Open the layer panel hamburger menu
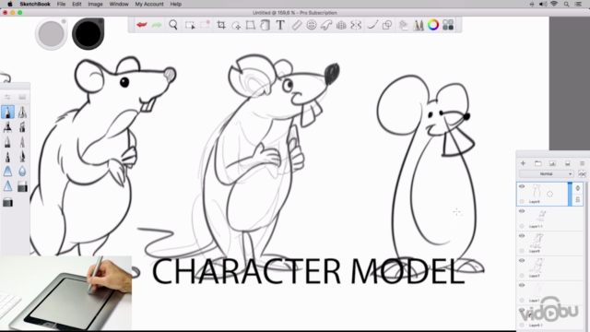This screenshot has height=332, width=590. [582, 163]
